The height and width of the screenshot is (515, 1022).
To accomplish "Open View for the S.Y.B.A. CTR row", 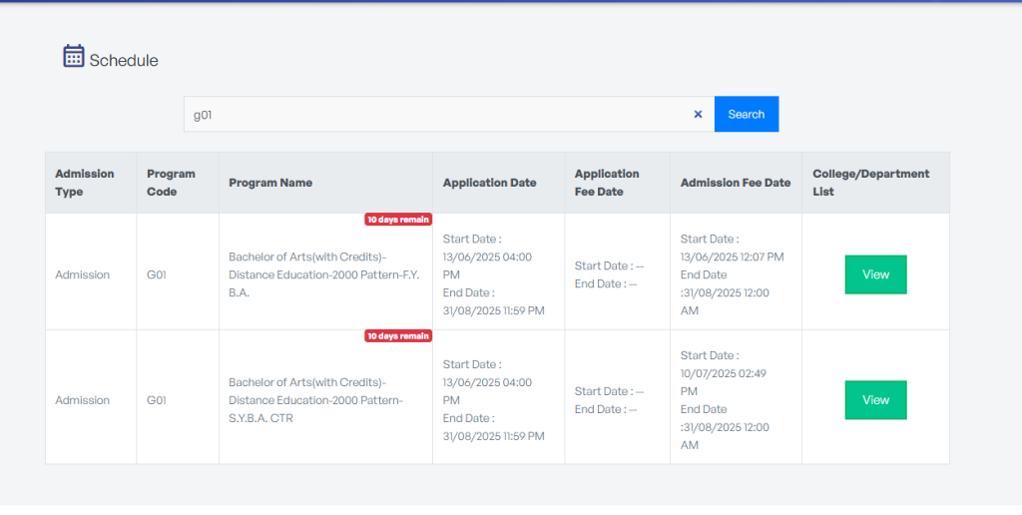I will (x=875, y=400).
